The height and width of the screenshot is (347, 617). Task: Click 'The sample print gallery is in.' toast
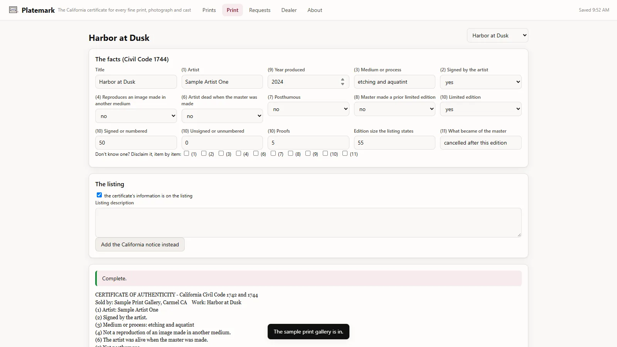coord(308,332)
